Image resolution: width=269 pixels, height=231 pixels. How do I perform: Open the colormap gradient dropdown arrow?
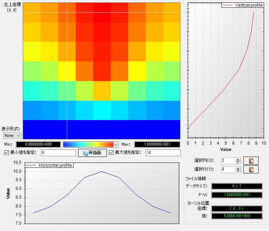[116, 145]
